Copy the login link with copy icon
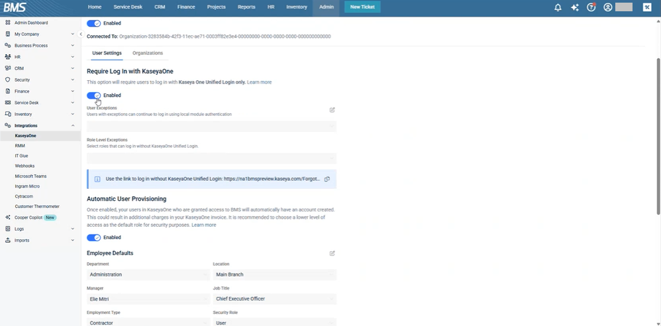This screenshot has height=326, width=661. (327, 179)
